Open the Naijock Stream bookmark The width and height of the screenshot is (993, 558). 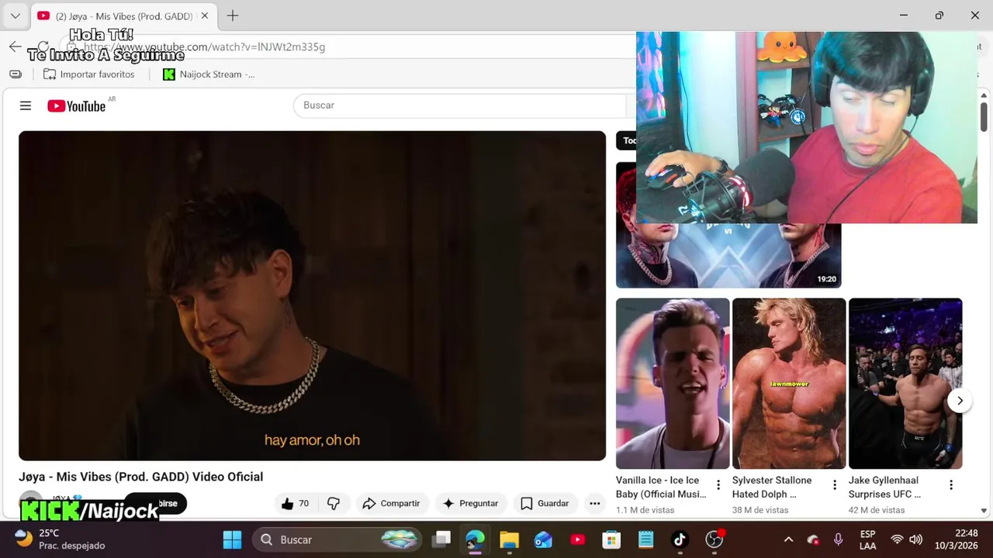(x=209, y=74)
